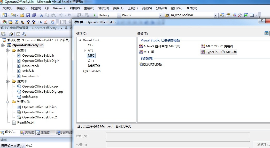
Task: Click the green arrow Start Page icon
Action: (x=246, y=15)
